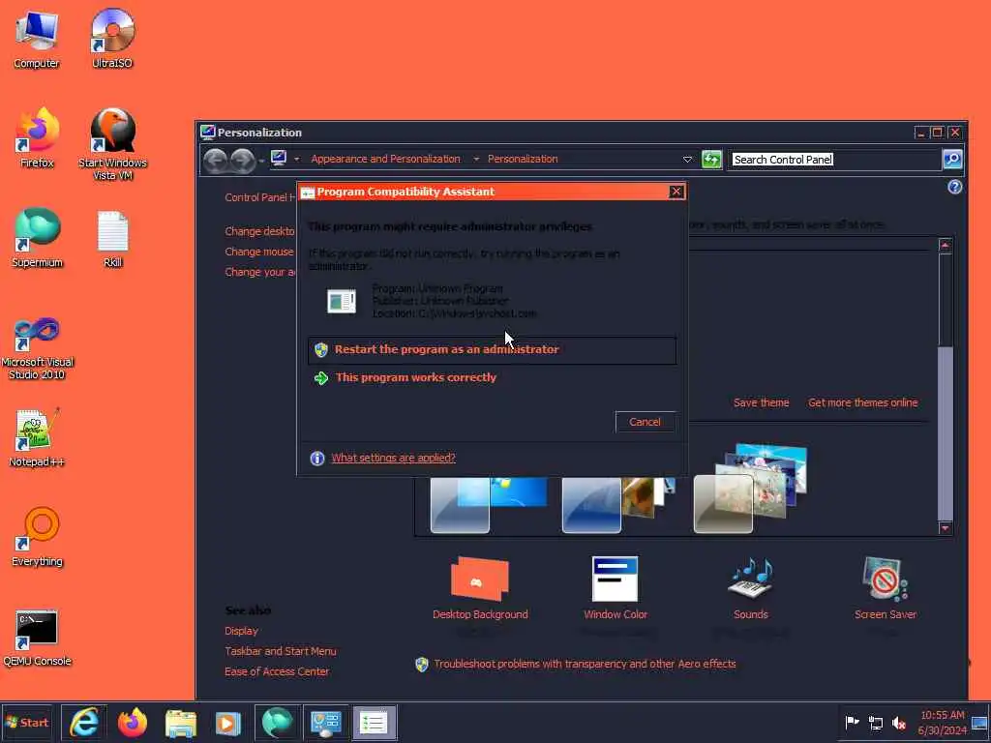The width and height of the screenshot is (991, 743).
Task: Click Cancel in Compatibility Assistant
Action: click(x=646, y=422)
